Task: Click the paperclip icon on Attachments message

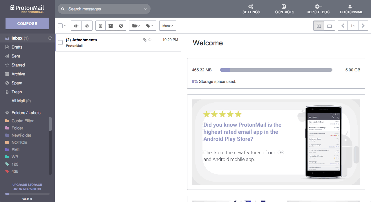Action: point(145,40)
